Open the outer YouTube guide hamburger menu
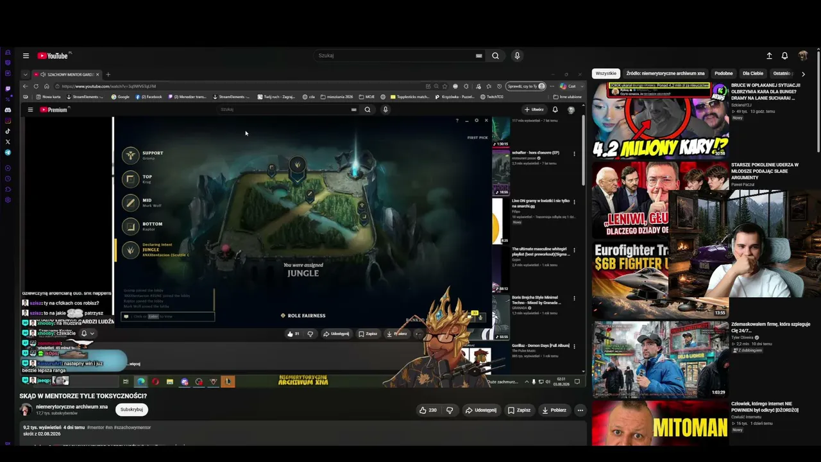Screen dimensions: 821x462 click(x=26, y=56)
